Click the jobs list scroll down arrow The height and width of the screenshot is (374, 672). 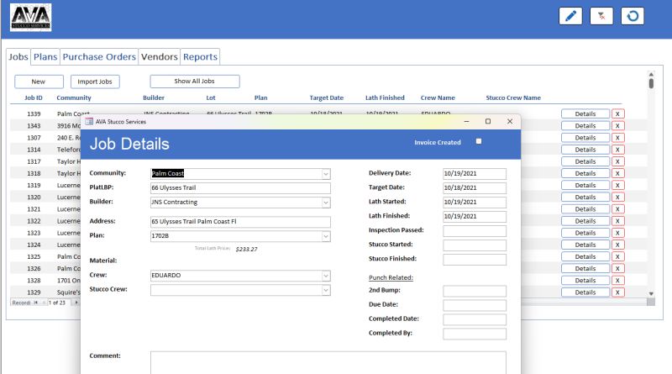pyautogui.click(x=651, y=294)
